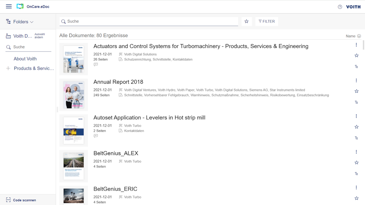Click 'Schutzeinrichtung, Schnittstelle, Kontaktdaten' tags text
This screenshot has height=205, width=365.
tap(158, 60)
